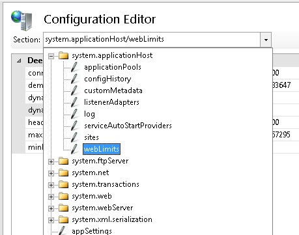Click the property row starting with "head"
299x235 pixels.
[x=35, y=122]
